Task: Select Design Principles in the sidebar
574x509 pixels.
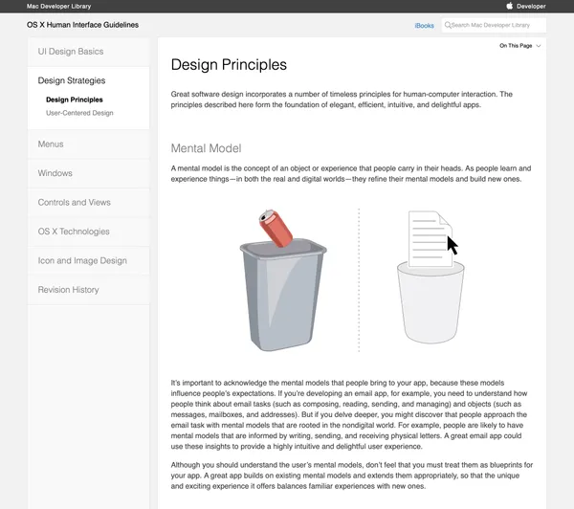Action: [x=75, y=100]
